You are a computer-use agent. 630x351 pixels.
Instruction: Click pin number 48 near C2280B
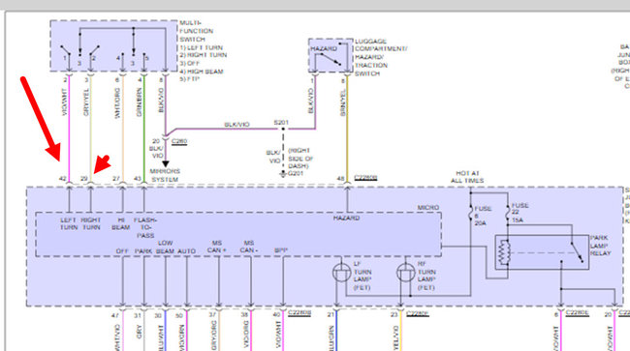coord(341,179)
